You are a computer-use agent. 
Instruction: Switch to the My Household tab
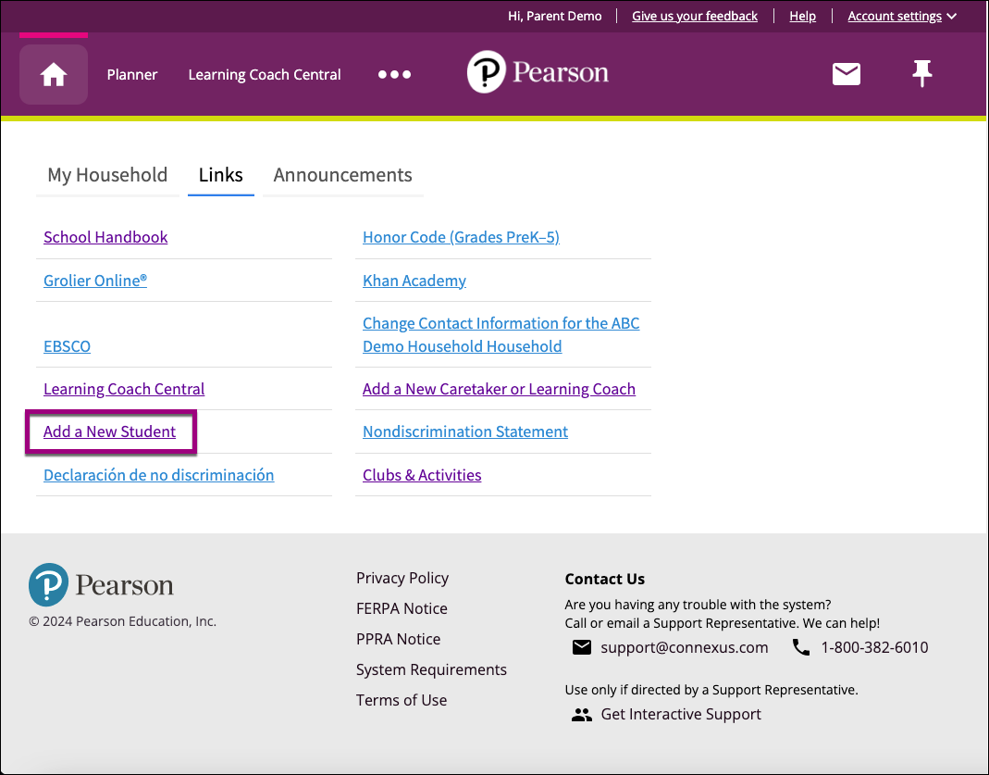pos(106,175)
